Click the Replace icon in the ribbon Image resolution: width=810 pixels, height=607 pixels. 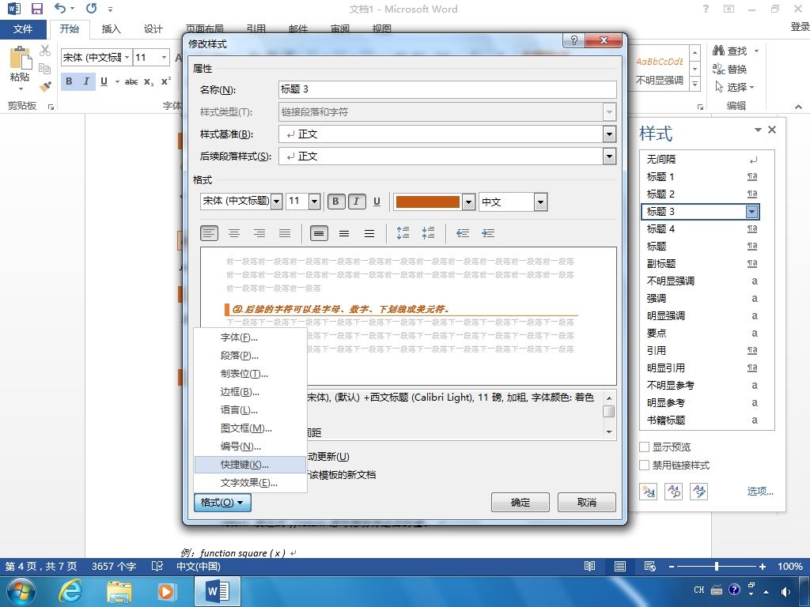[718, 69]
